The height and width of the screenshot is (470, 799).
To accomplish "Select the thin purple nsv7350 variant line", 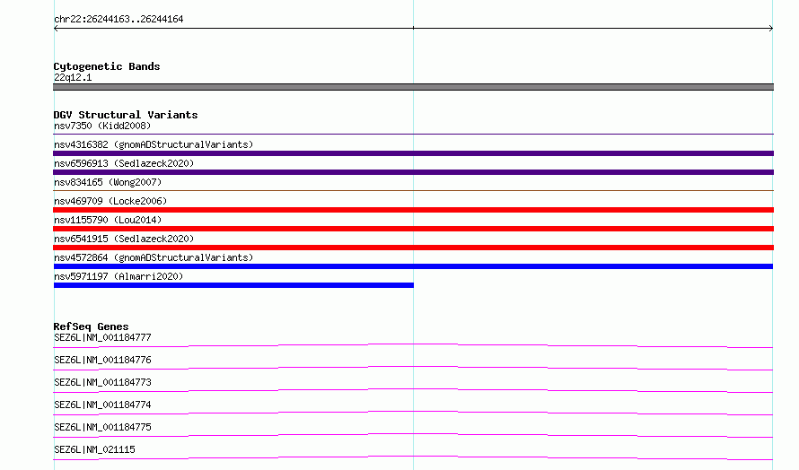I will [413, 134].
